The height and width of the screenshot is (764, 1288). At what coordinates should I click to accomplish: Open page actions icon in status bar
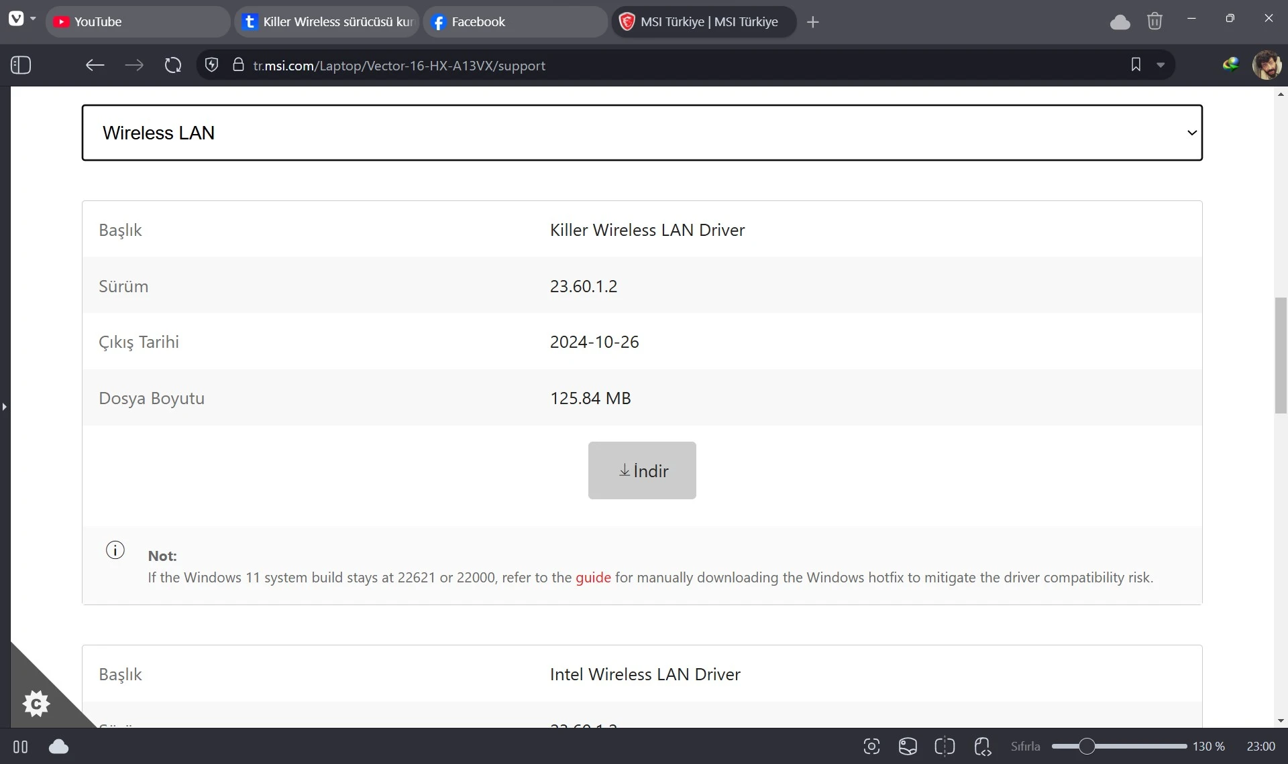(x=983, y=747)
